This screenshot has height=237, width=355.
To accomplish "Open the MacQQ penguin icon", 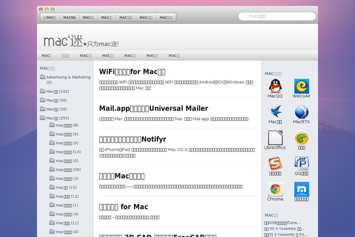I will coord(275,86).
